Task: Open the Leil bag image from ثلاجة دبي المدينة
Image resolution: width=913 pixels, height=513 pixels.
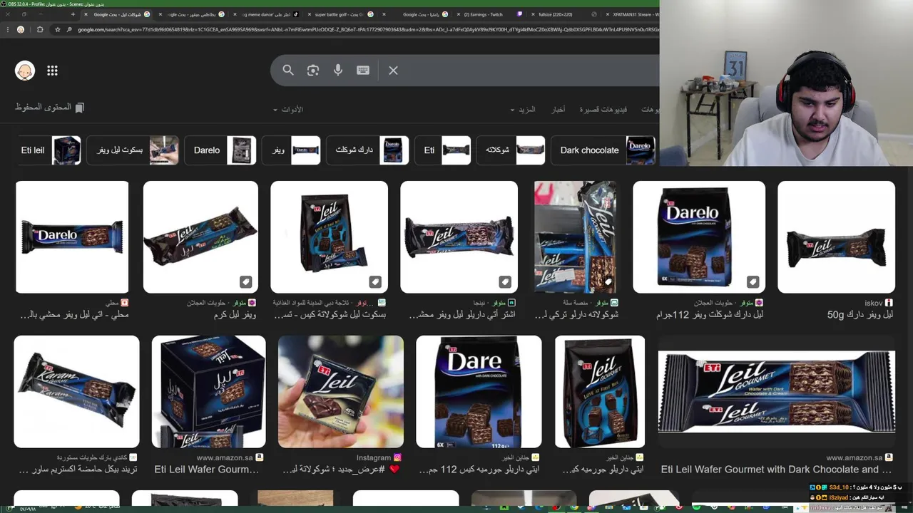Action: coord(329,237)
